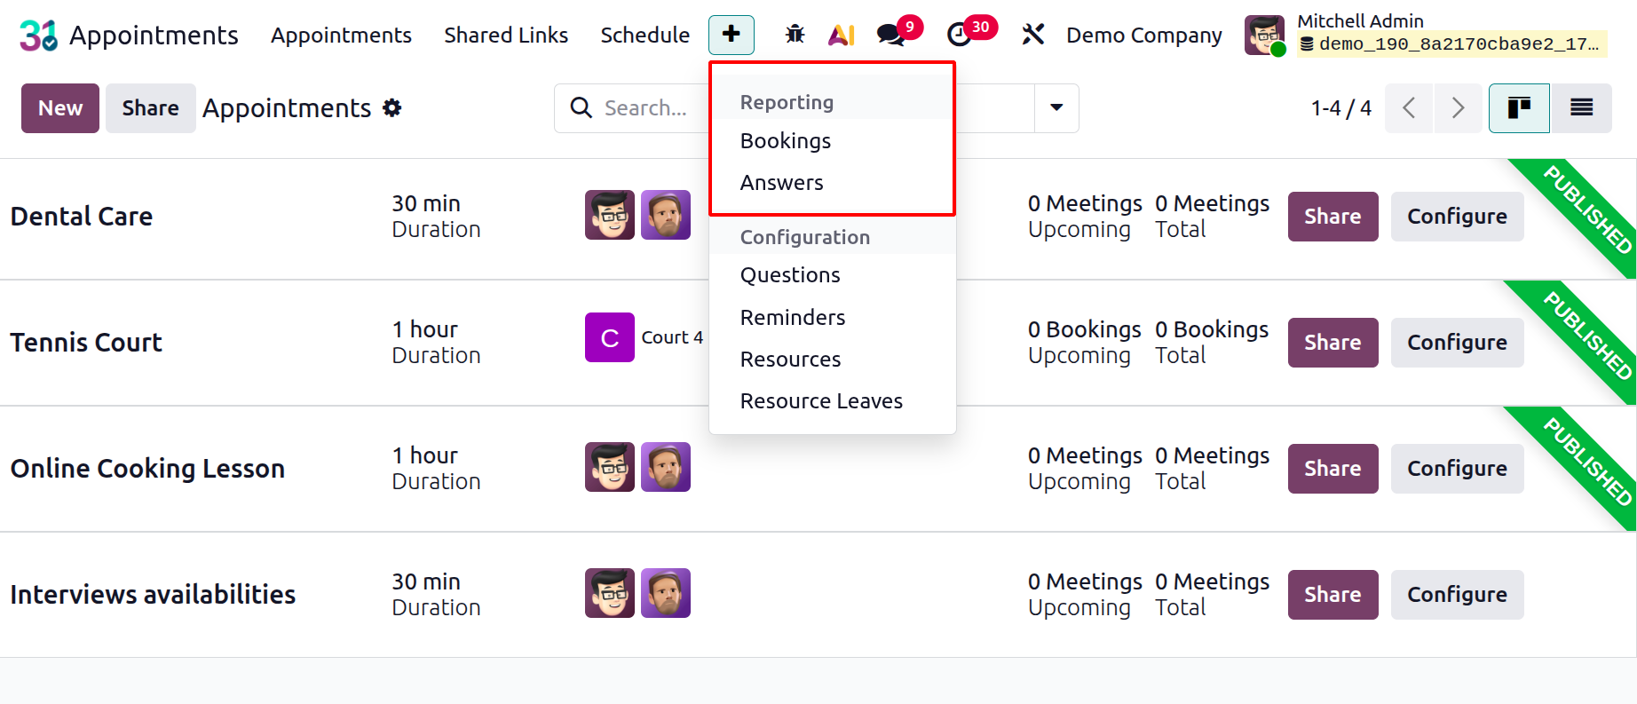The width and height of the screenshot is (1637, 704).
Task: Go to the next page arrow
Action: click(1457, 108)
